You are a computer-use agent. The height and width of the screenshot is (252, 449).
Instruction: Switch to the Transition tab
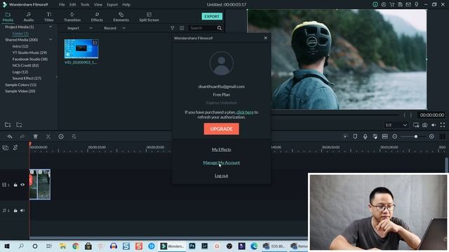(x=72, y=17)
